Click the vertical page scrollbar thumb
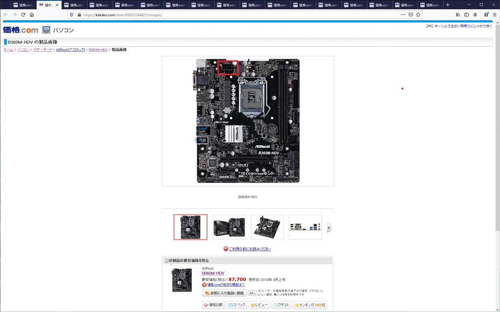Viewport: 500px width, 312px height. click(498, 128)
